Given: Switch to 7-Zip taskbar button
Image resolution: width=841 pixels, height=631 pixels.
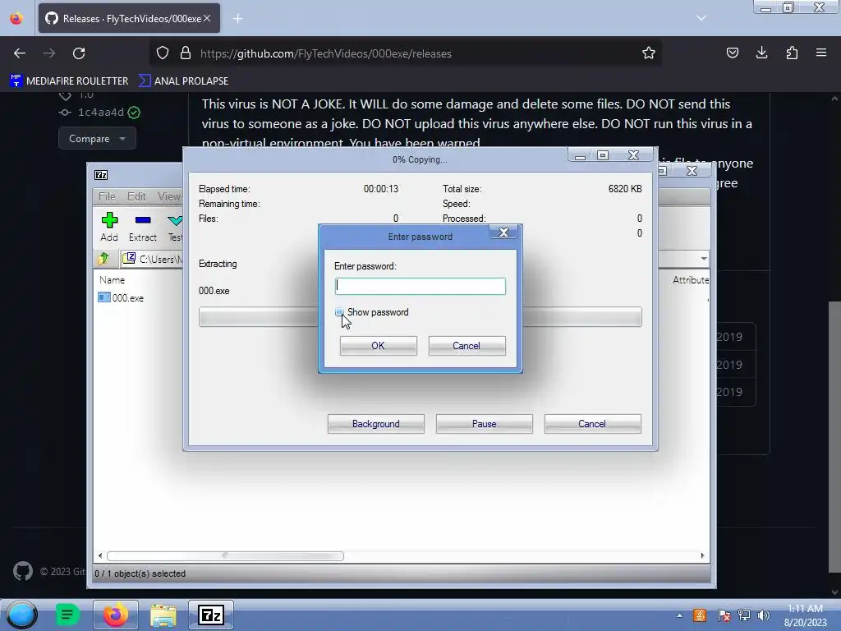Looking at the screenshot, I should [211, 615].
